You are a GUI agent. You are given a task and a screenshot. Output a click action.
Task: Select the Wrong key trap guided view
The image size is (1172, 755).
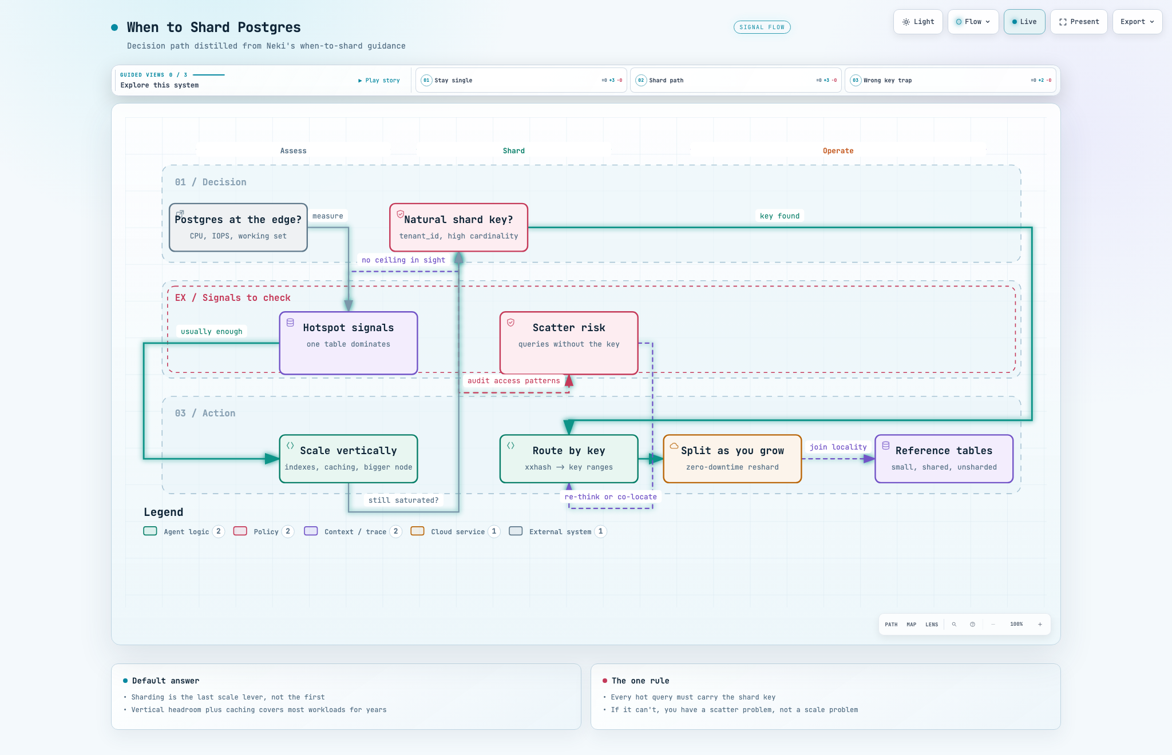950,80
